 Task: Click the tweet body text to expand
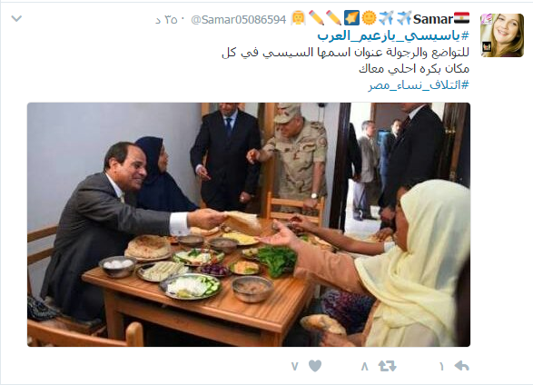pyautogui.click(x=345, y=61)
